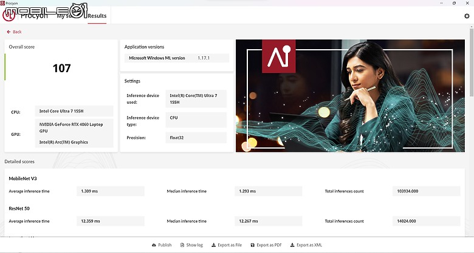
Task: Click the Export as XML download icon
Action: pyautogui.click(x=292, y=245)
